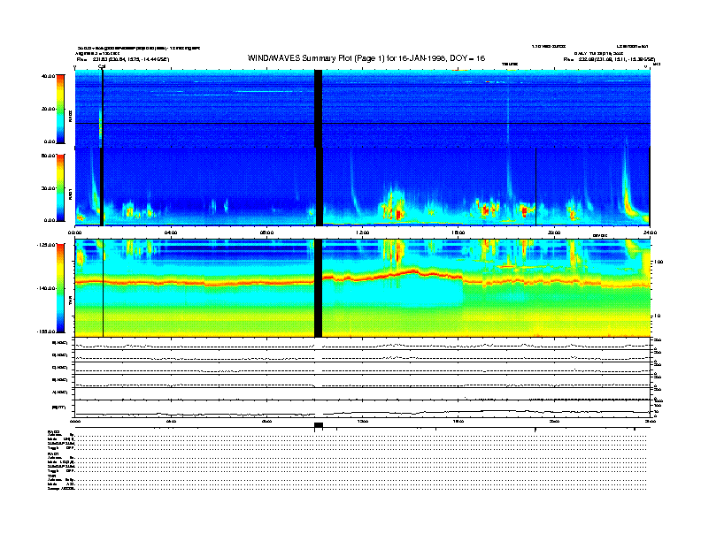Click the 30.00 label on RAD1 color scale
701x541 pixels.
48,188
